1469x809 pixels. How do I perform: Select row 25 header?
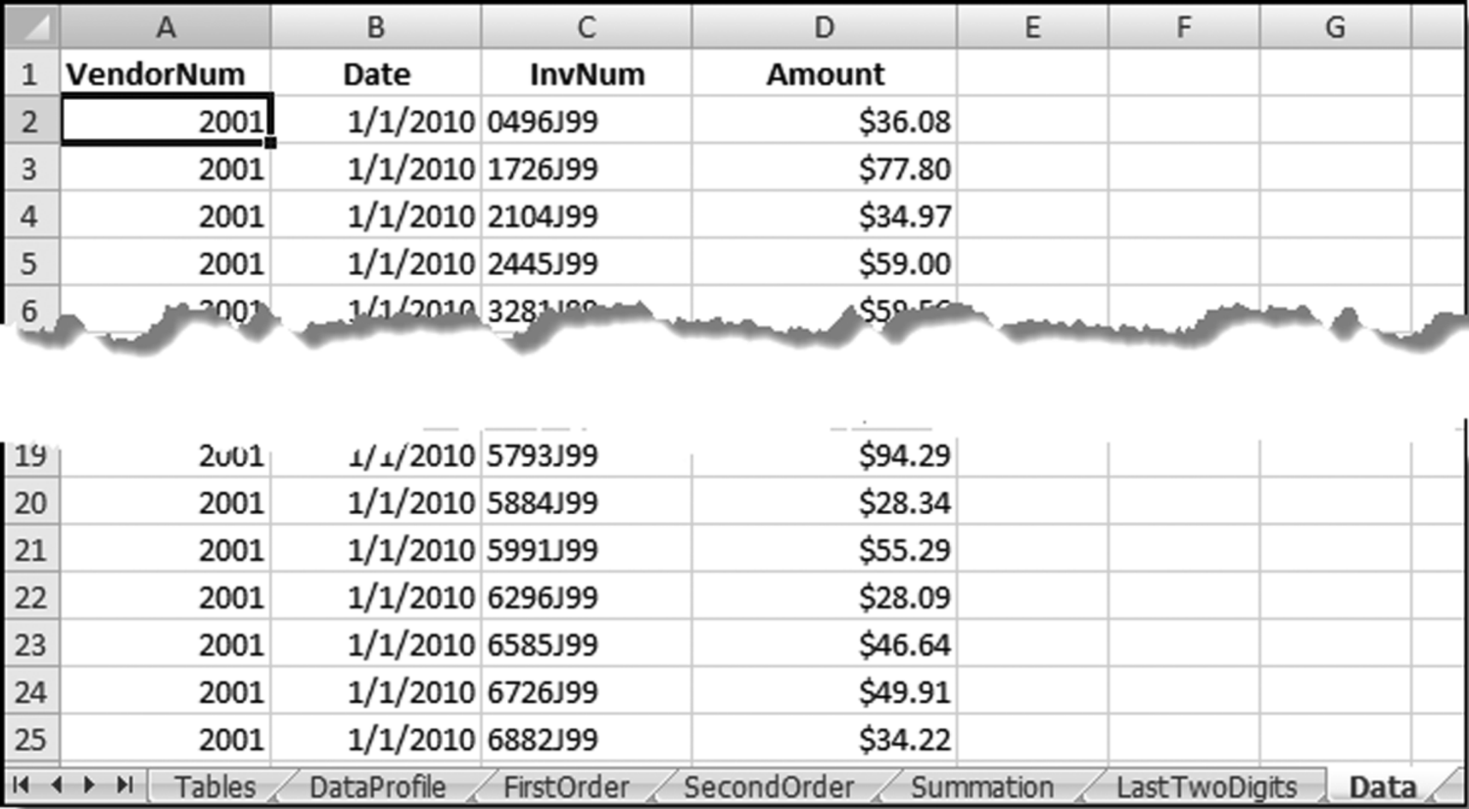click(31, 739)
